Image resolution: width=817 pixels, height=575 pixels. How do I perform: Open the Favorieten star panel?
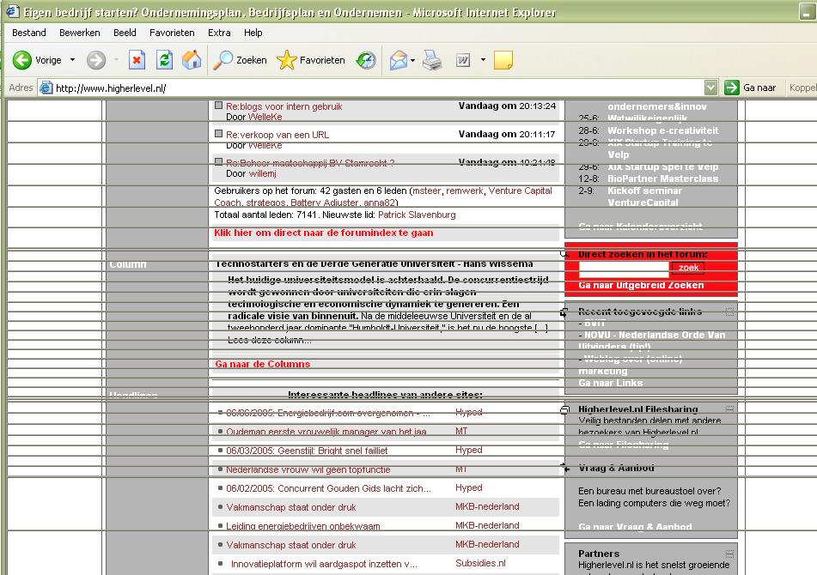(311, 60)
